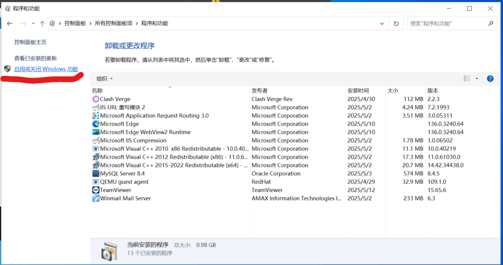
Task: Maximize the 程序和功能 window
Action: [x=469, y=9]
